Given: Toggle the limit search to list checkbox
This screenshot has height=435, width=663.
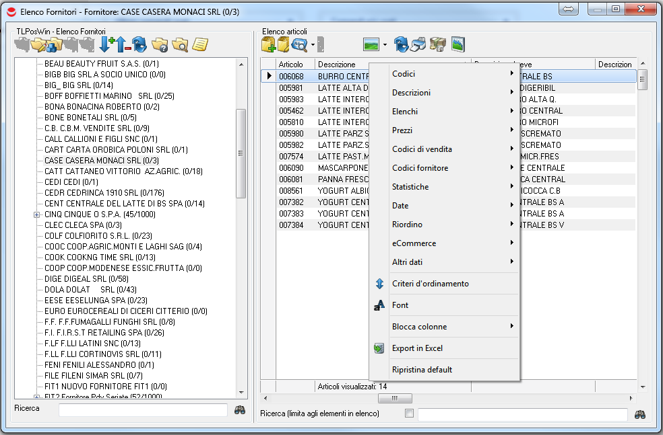Looking at the screenshot, I should tap(409, 413).
